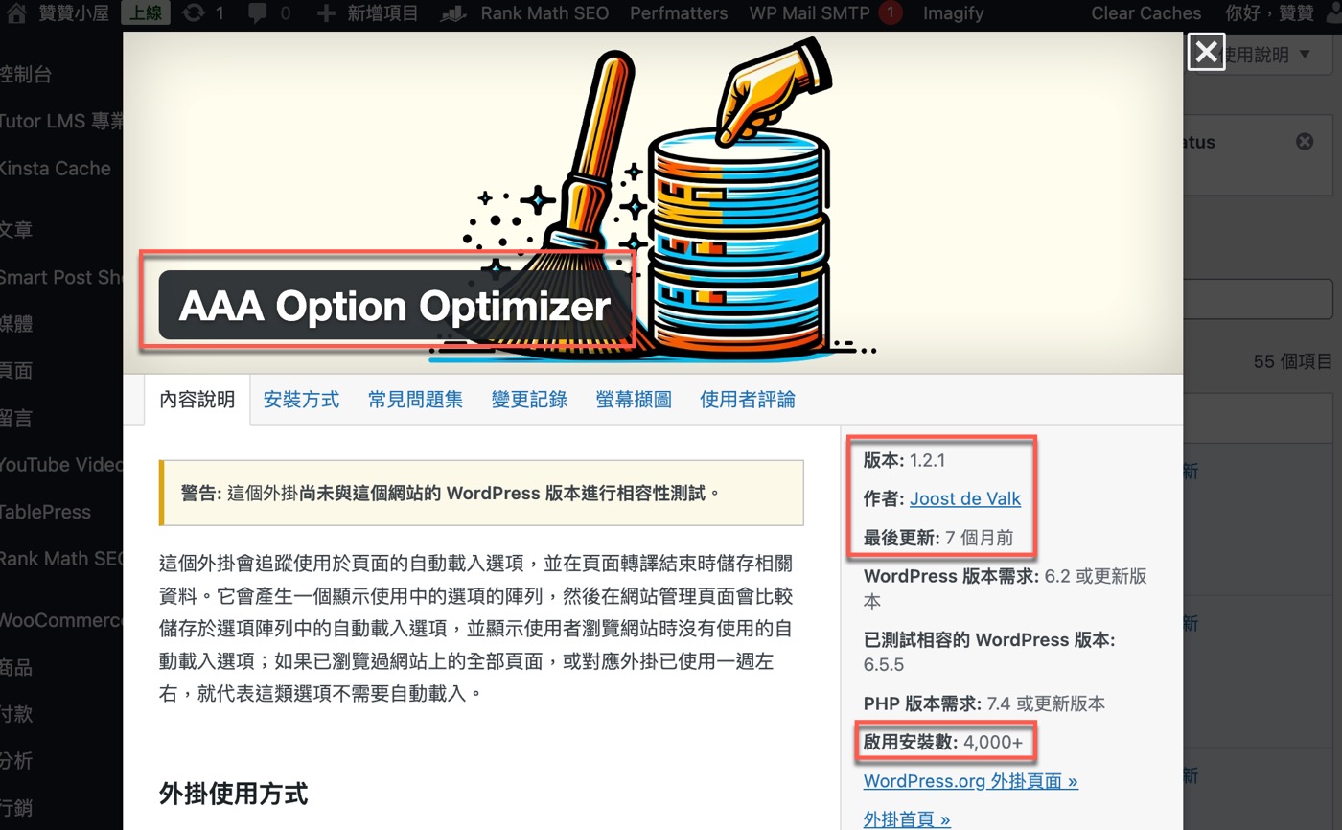Open 媒體 in the sidebar

[x=17, y=324]
